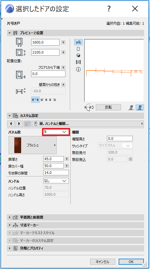Close the door settings dialog with X
This screenshot has height=269, width=151.
[x=135, y=9]
